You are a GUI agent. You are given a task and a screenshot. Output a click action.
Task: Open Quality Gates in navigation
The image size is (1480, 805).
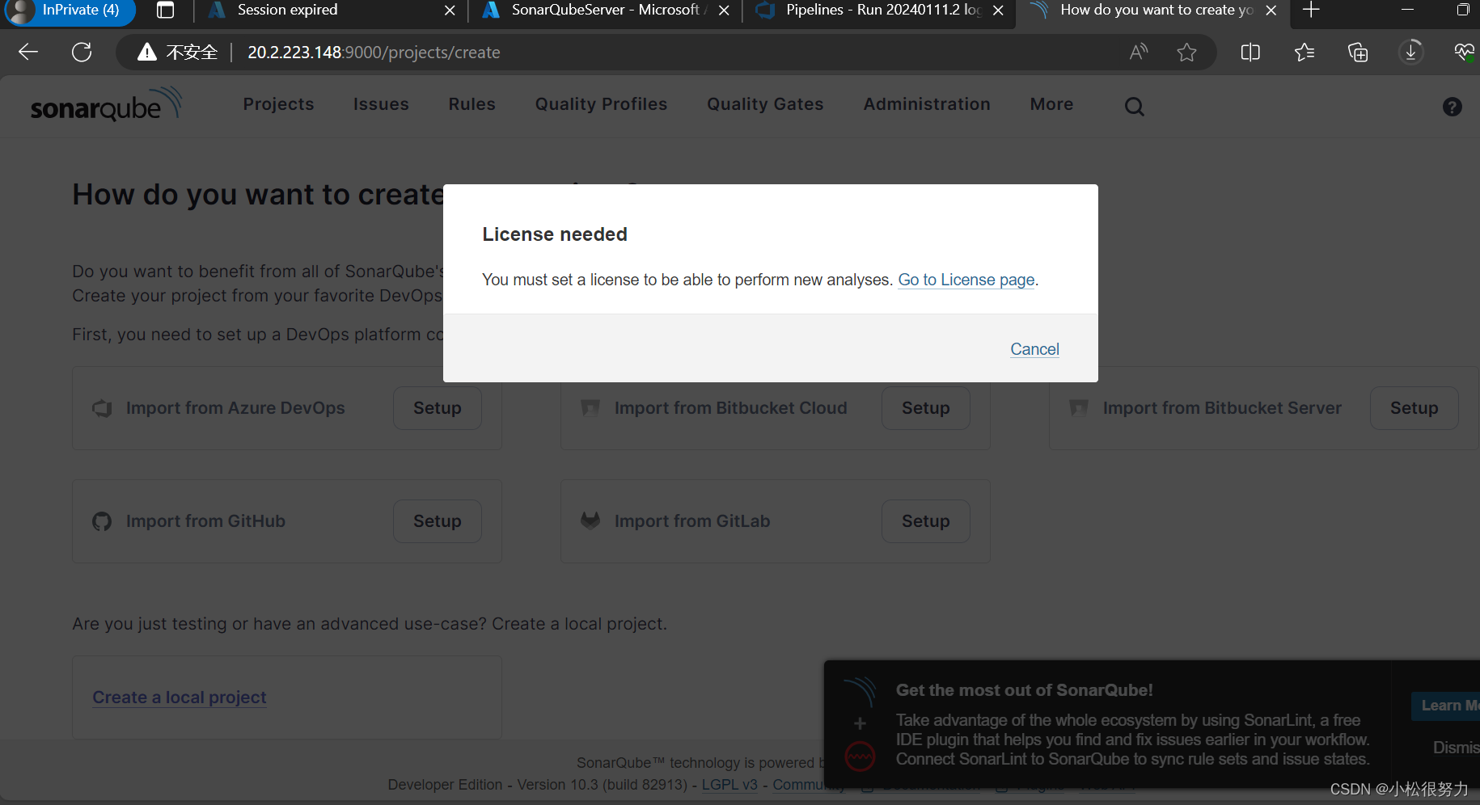[x=765, y=104]
